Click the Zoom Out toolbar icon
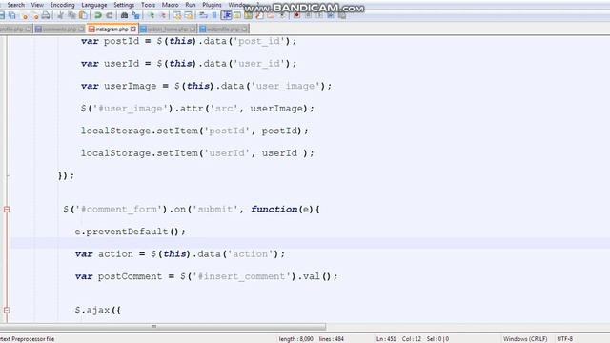This screenshot has width=610, height=343. [163, 15]
